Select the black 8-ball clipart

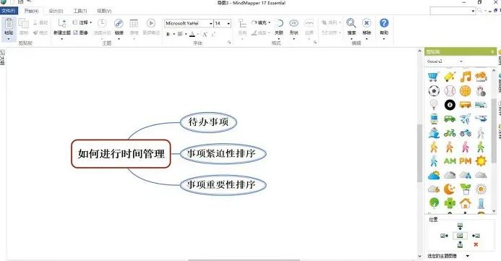pyautogui.click(x=450, y=105)
